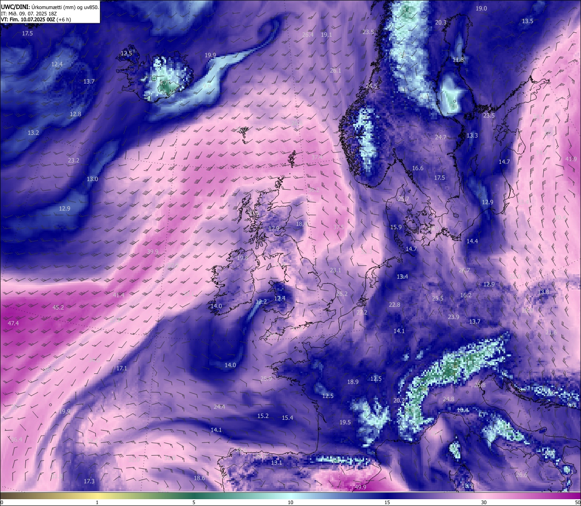Click the 13.0 value label
581x506 pixels.
click(92, 179)
